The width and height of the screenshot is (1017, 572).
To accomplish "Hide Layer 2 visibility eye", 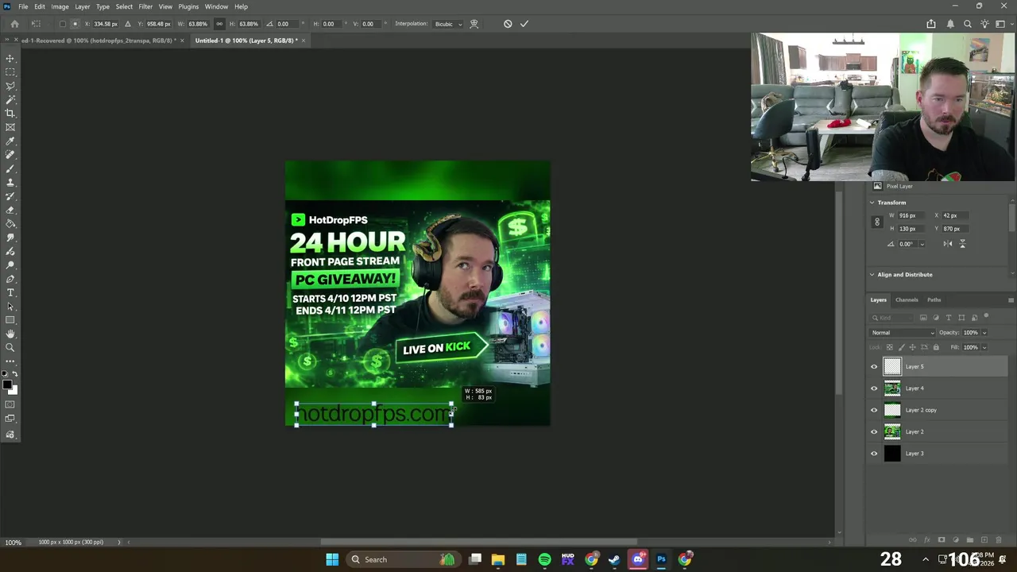I will [874, 431].
